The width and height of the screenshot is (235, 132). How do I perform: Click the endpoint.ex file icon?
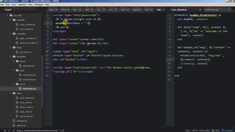pyautogui.click(x=14, y=121)
